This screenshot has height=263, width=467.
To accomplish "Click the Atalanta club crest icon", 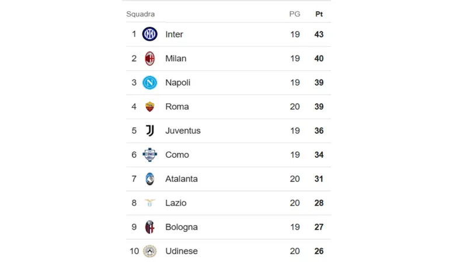I will click(x=150, y=179).
